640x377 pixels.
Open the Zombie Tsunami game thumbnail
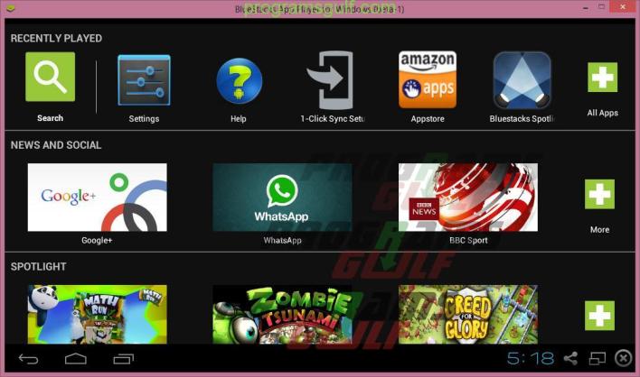click(x=282, y=314)
